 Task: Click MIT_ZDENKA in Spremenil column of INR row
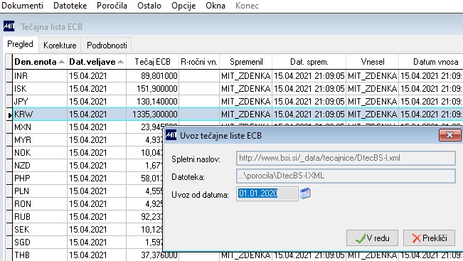click(x=245, y=76)
